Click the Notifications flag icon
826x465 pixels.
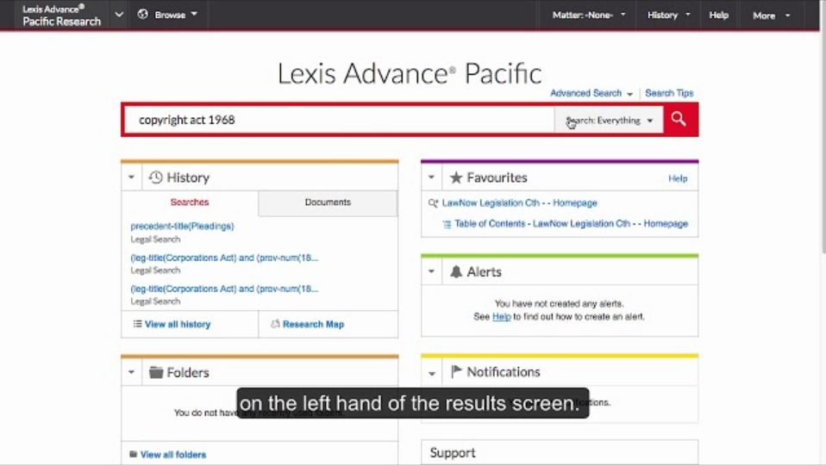point(456,371)
